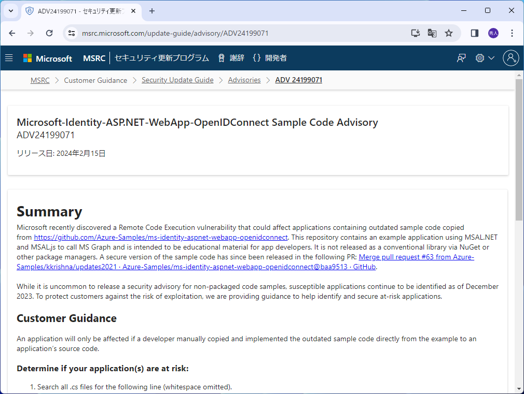Open the Chrome profile avatar

493,33
